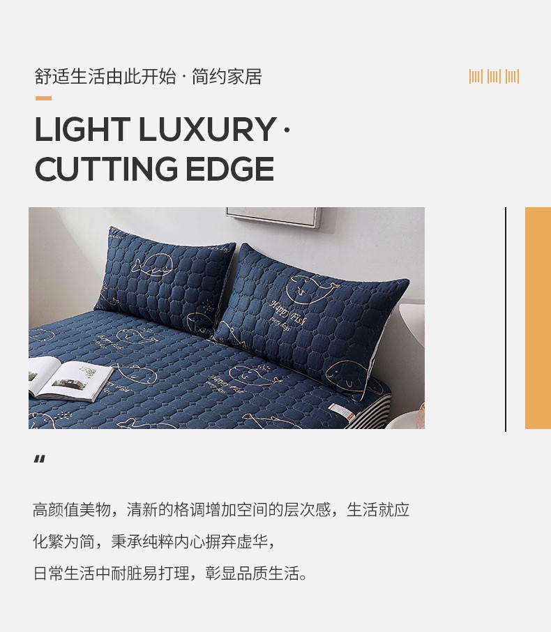Click the open magazine on the bed
The height and width of the screenshot is (632, 551).
69,379
